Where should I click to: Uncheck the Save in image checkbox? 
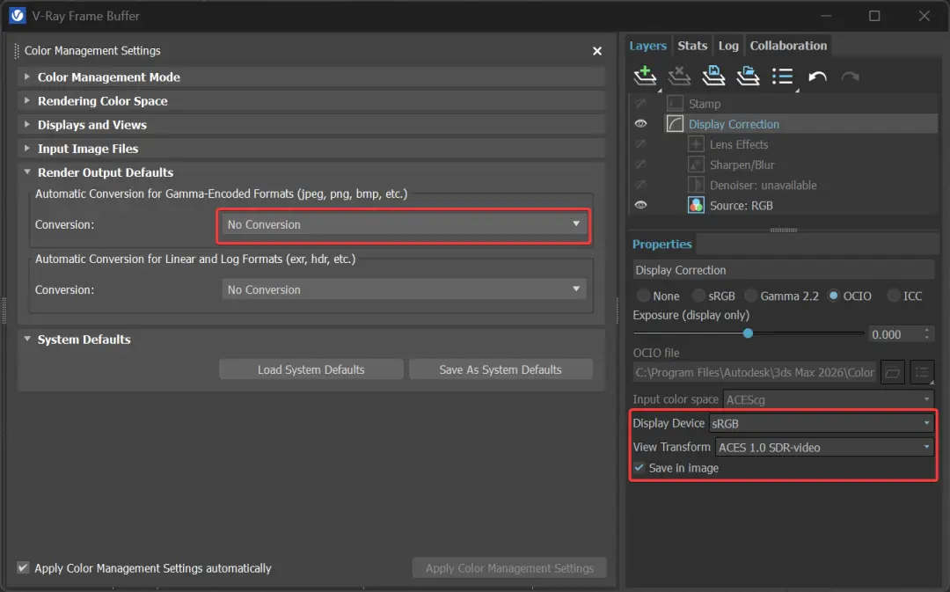[639, 468]
